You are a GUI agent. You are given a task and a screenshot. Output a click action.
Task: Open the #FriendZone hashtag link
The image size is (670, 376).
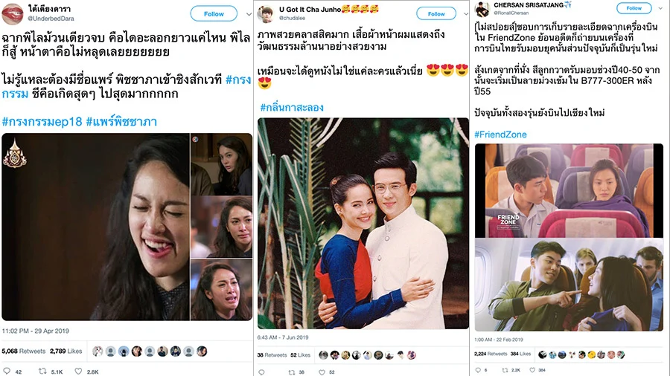[500, 134]
